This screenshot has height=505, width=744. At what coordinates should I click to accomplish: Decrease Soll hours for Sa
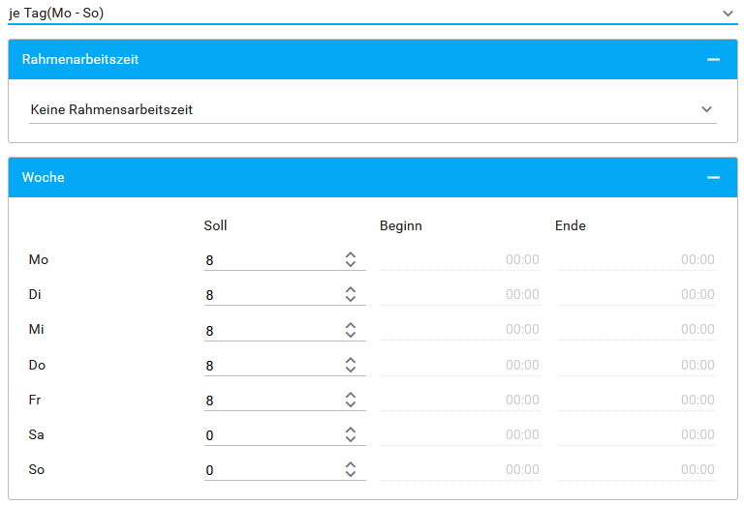click(351, 438)
